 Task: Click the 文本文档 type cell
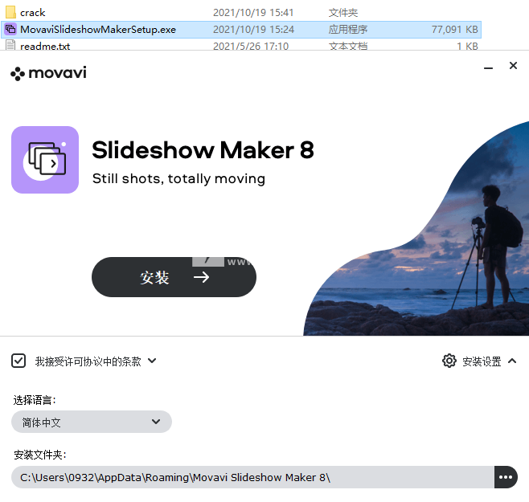point(348,47)
